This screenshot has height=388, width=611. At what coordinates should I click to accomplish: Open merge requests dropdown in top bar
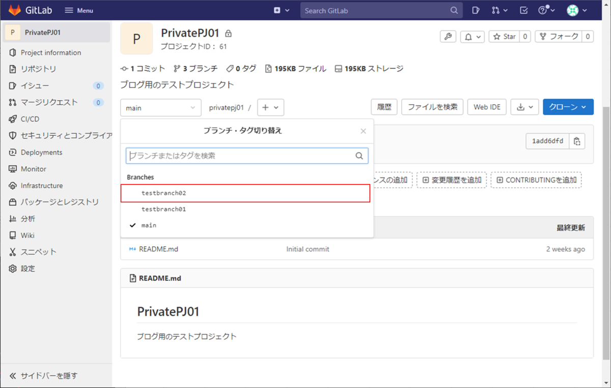tap(499, 10)
